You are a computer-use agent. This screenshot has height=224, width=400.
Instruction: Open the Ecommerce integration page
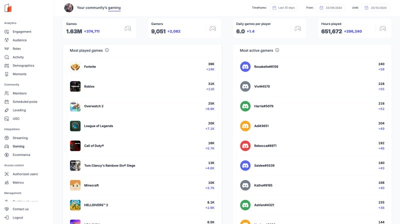click(x=21, y=155)
